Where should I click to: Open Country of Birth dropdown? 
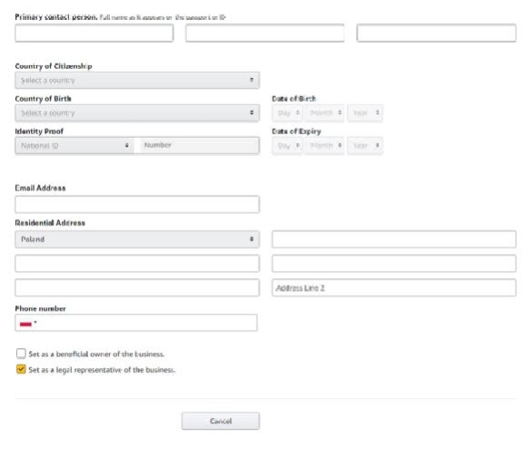pyautogui.click(x=137, y=112)
